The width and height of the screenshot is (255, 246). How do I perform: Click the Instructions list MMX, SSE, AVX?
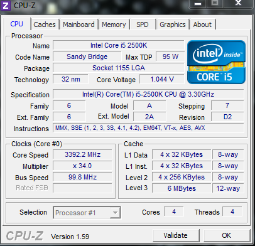pos(148,128)
